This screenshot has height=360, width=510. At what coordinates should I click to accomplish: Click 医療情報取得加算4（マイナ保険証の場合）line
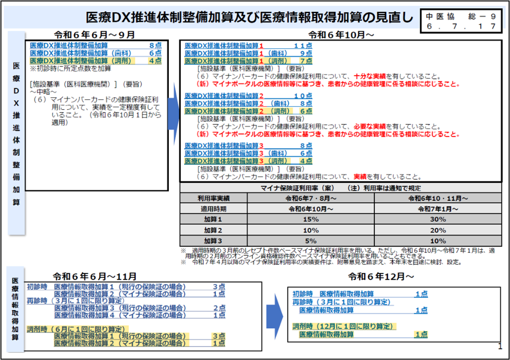tap(139, 315)
